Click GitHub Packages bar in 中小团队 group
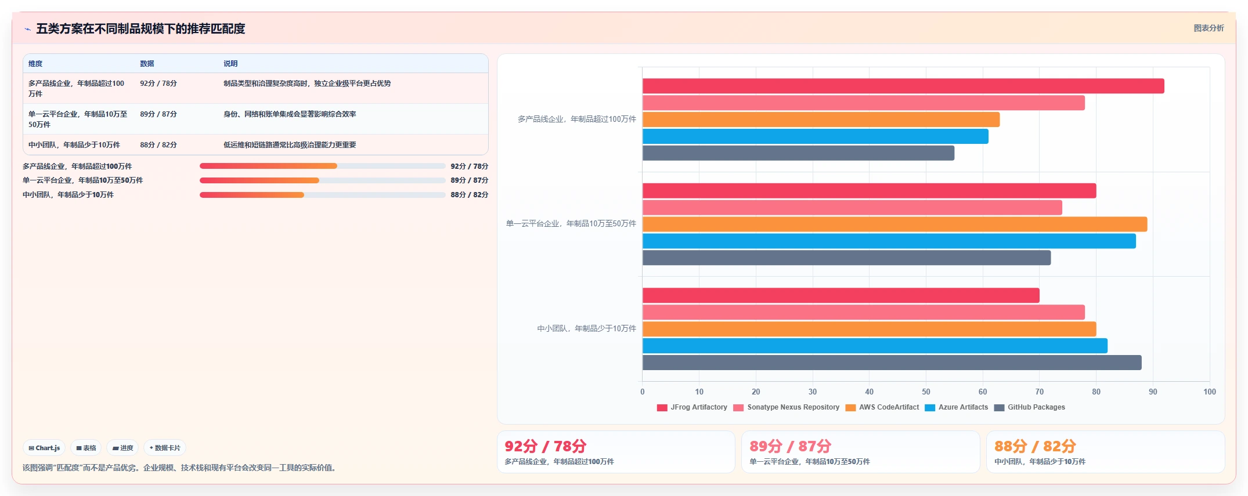 (x=892, y=363)
